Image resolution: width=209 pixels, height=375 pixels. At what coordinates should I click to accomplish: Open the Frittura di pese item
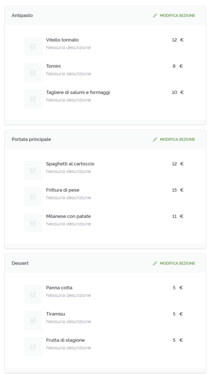coord(63,190)
